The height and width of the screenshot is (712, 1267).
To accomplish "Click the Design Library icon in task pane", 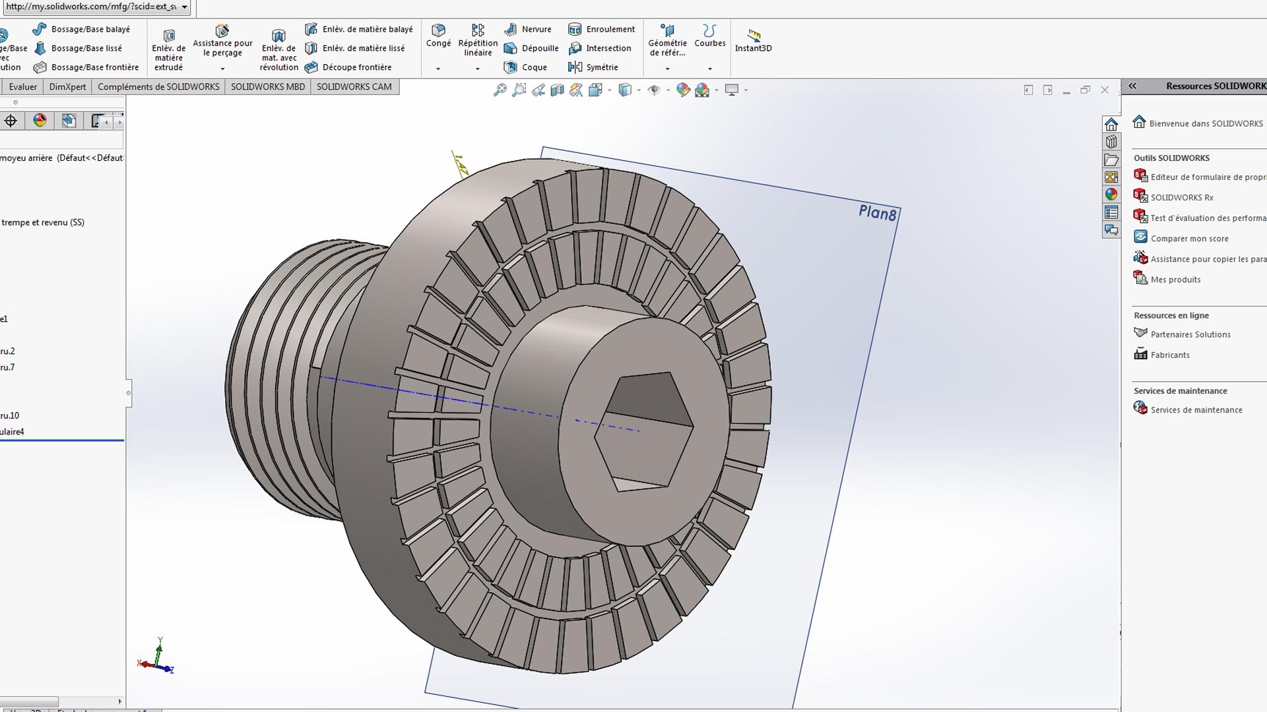I will pos(1111,142).
